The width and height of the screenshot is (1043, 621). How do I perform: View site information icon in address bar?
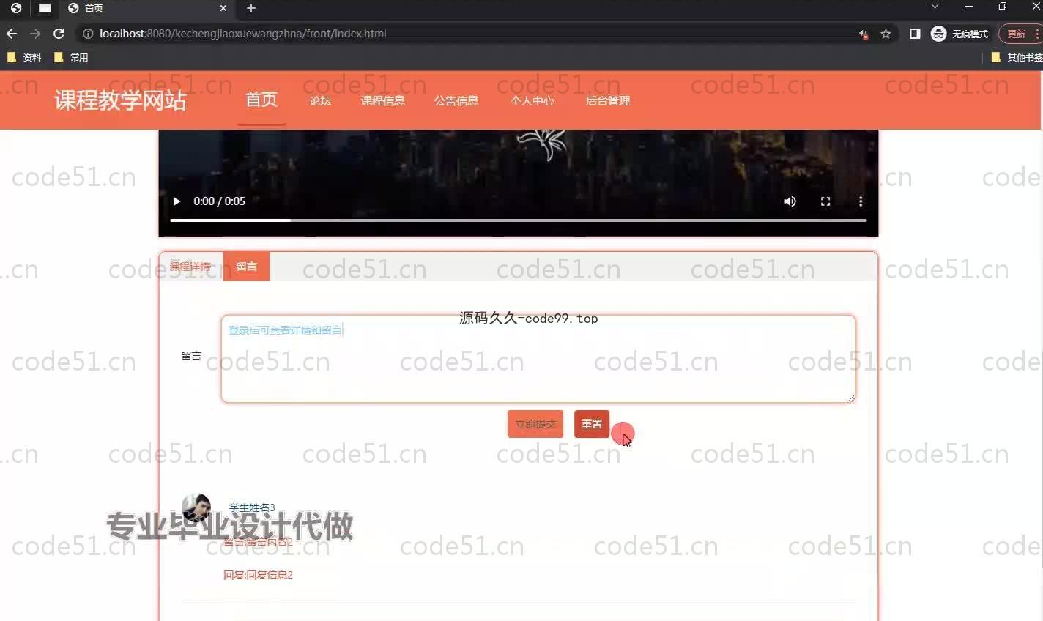pos(88,34)
